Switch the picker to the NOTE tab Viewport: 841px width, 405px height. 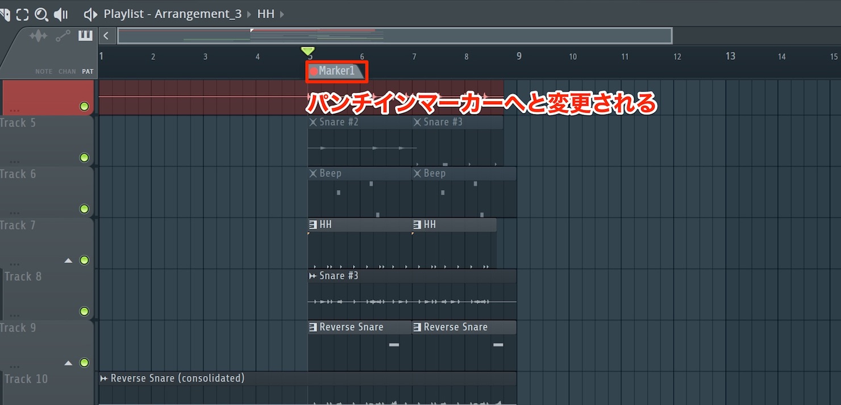pyautogui.click(x=44, y=72)
